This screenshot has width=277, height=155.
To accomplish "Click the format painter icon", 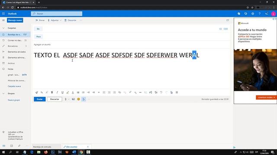I will (36, 93).
